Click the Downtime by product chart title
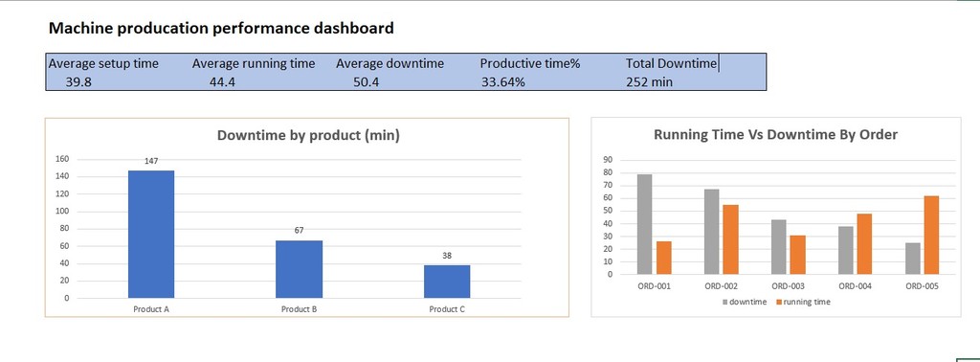This screenshot has height=362, width=980. click(308, 135)
